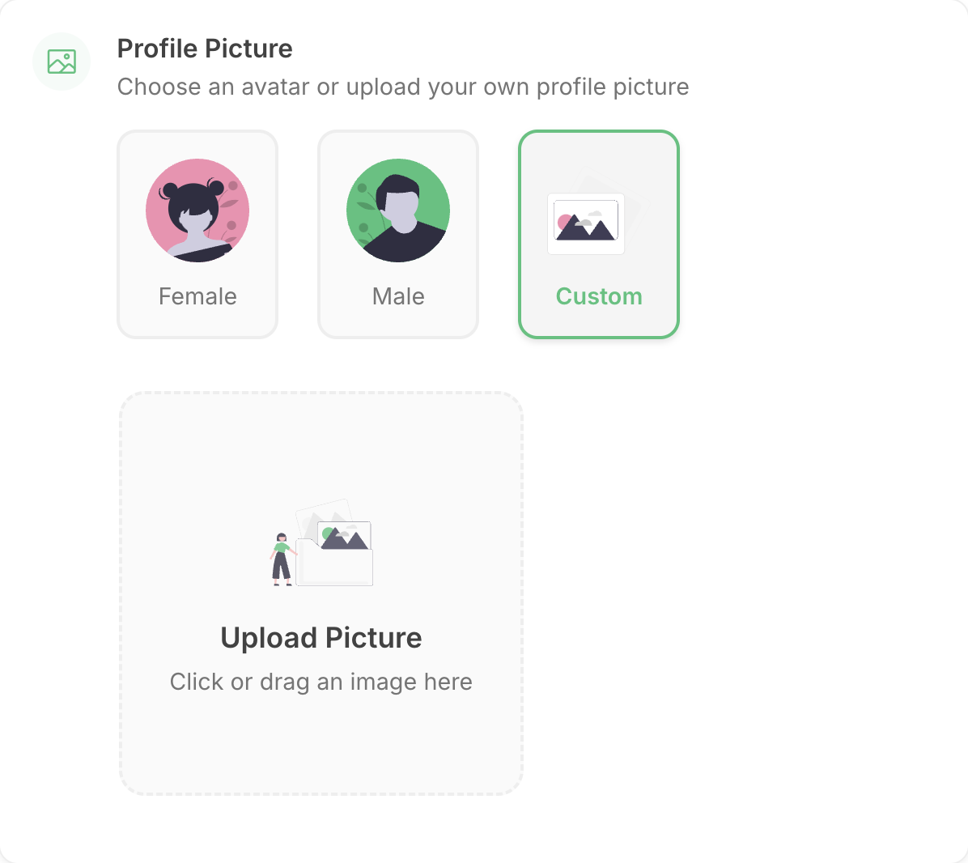
Task: Click the custom picture landscape icon
Action: 586,221
